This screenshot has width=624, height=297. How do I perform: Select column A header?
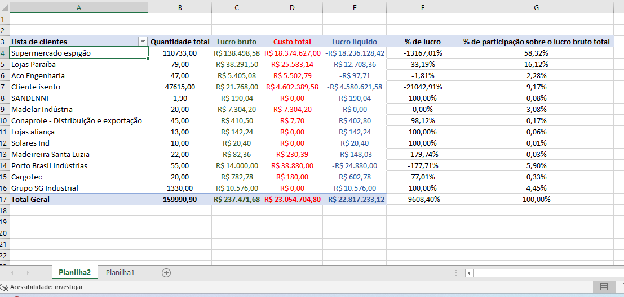[79, 7]
